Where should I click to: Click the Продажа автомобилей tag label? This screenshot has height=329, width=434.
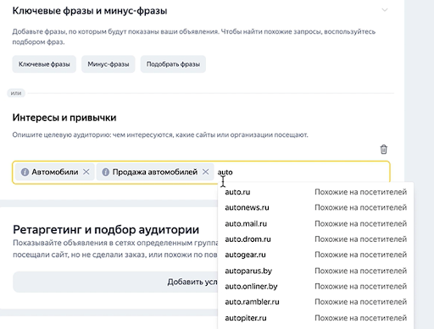[x=155, y=172]
